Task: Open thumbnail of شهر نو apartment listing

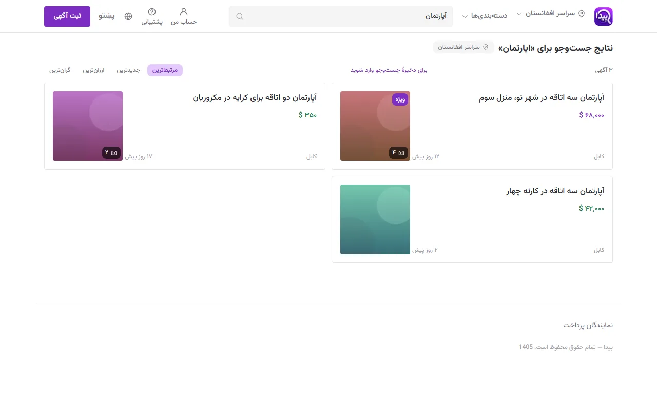Action: coord(375,126)
